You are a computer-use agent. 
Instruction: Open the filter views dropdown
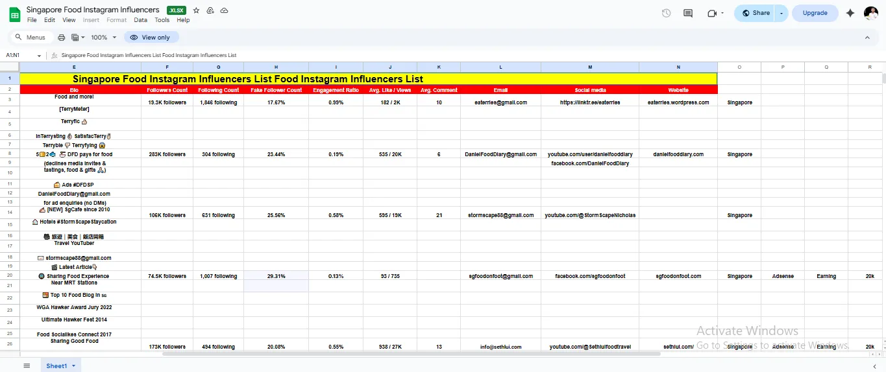(x=78, y=38)
